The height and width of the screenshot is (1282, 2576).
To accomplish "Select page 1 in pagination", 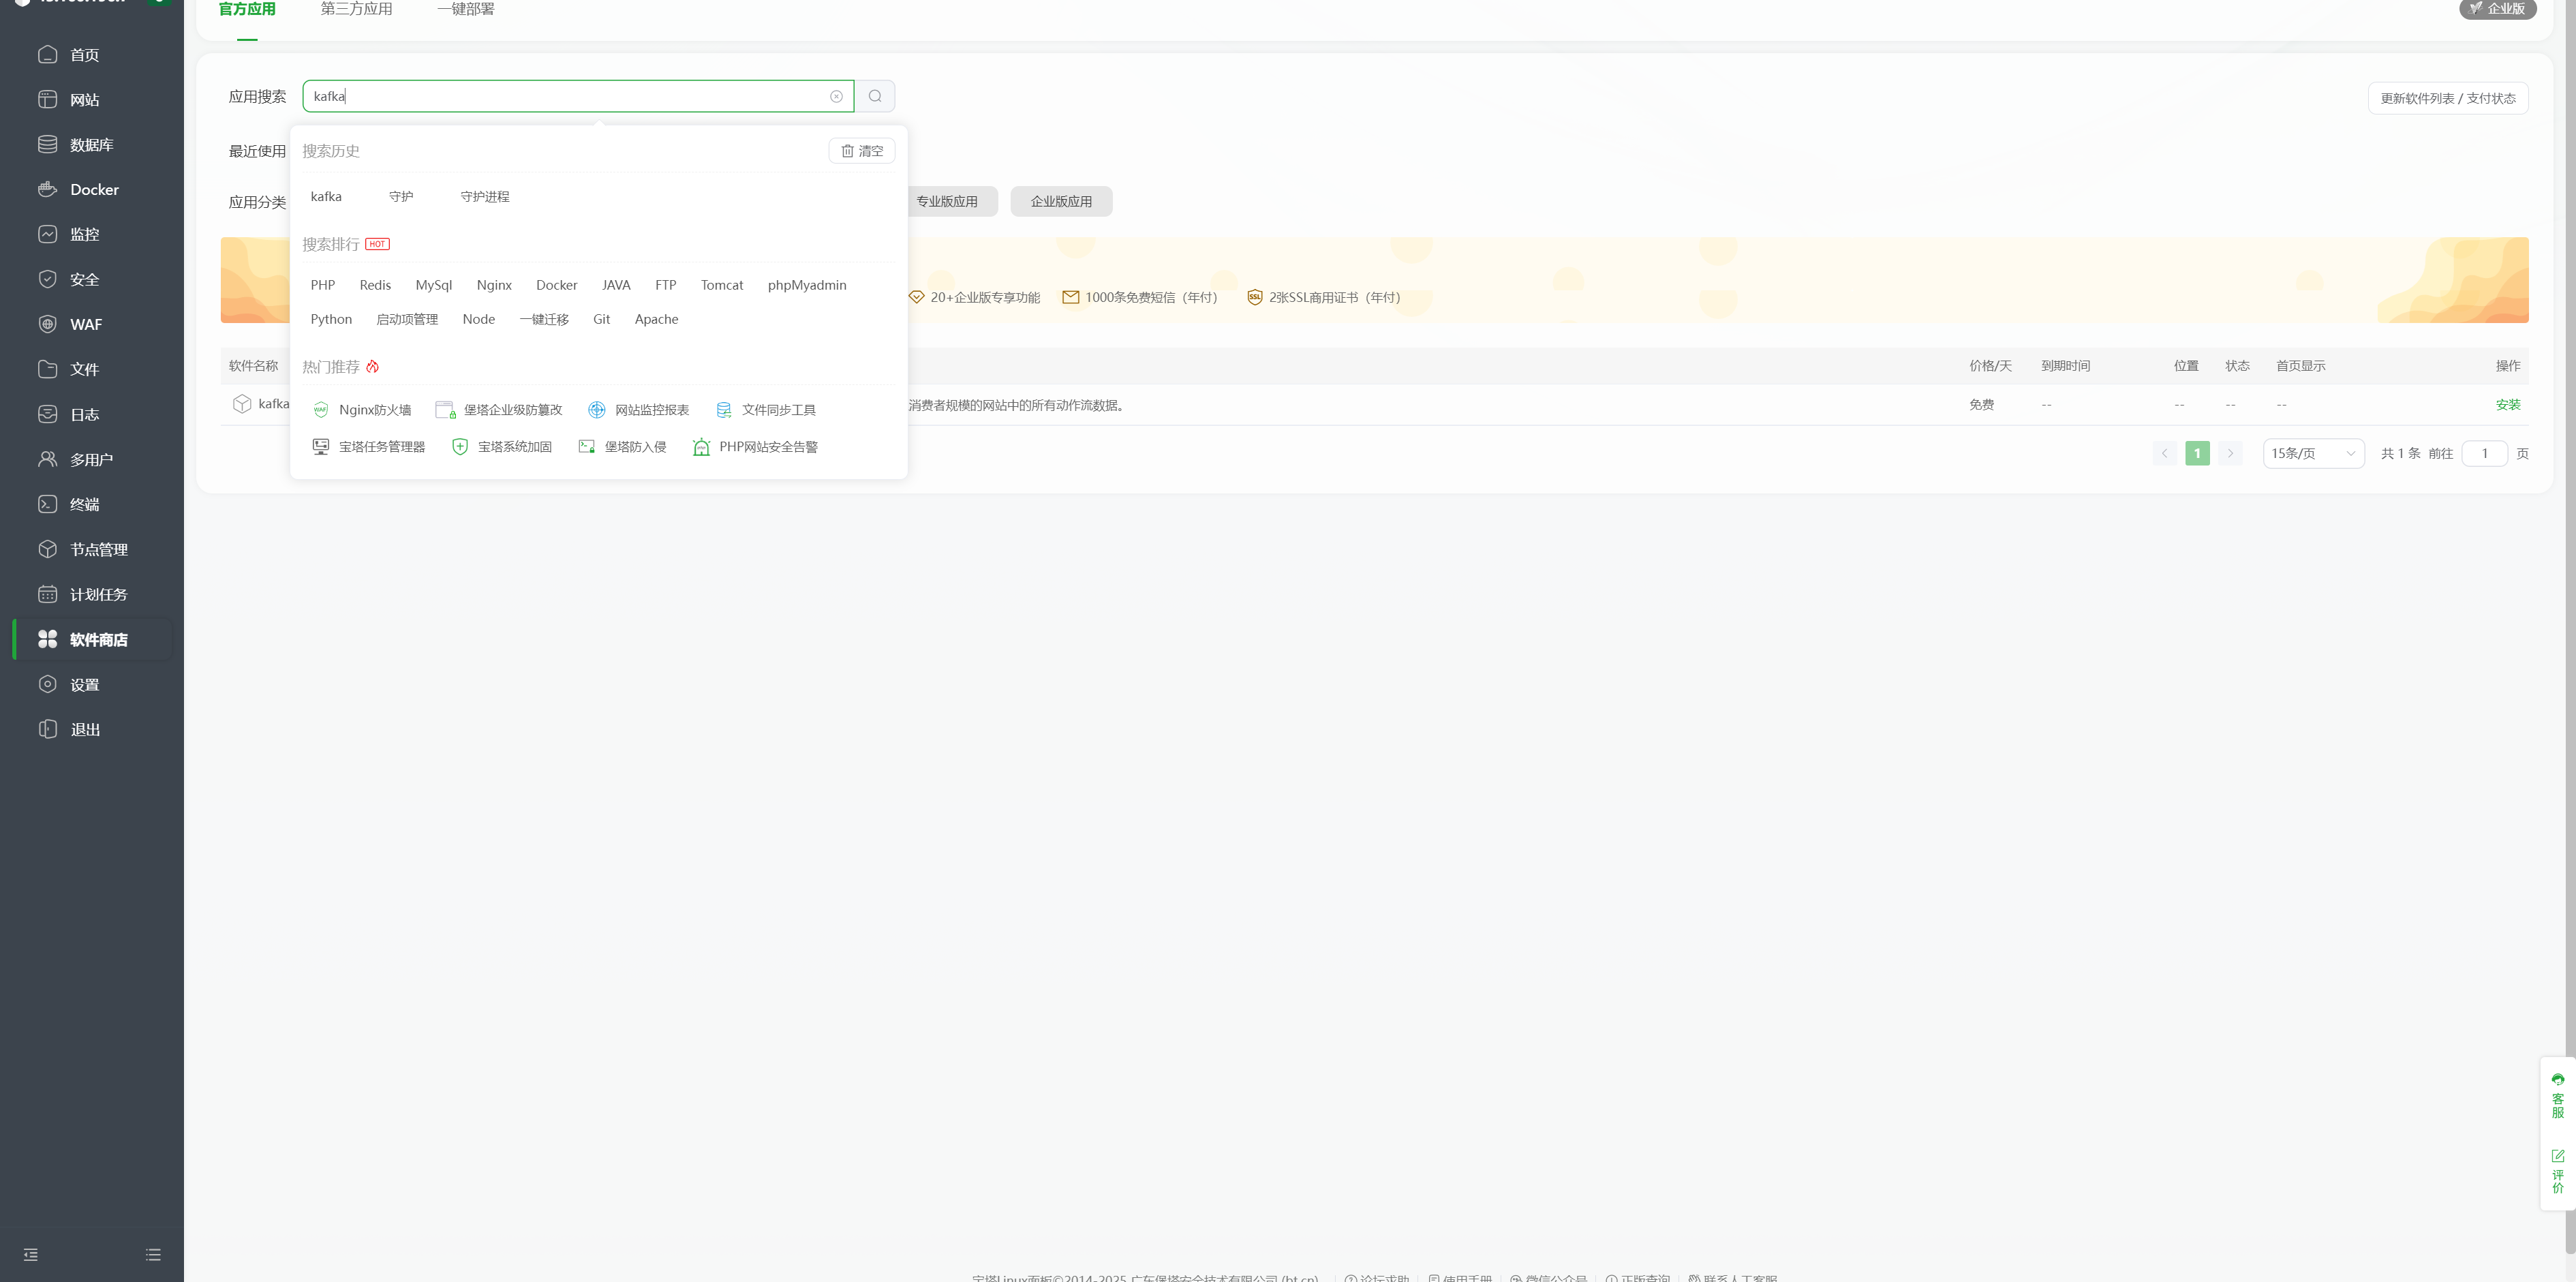I will 2197,453.
